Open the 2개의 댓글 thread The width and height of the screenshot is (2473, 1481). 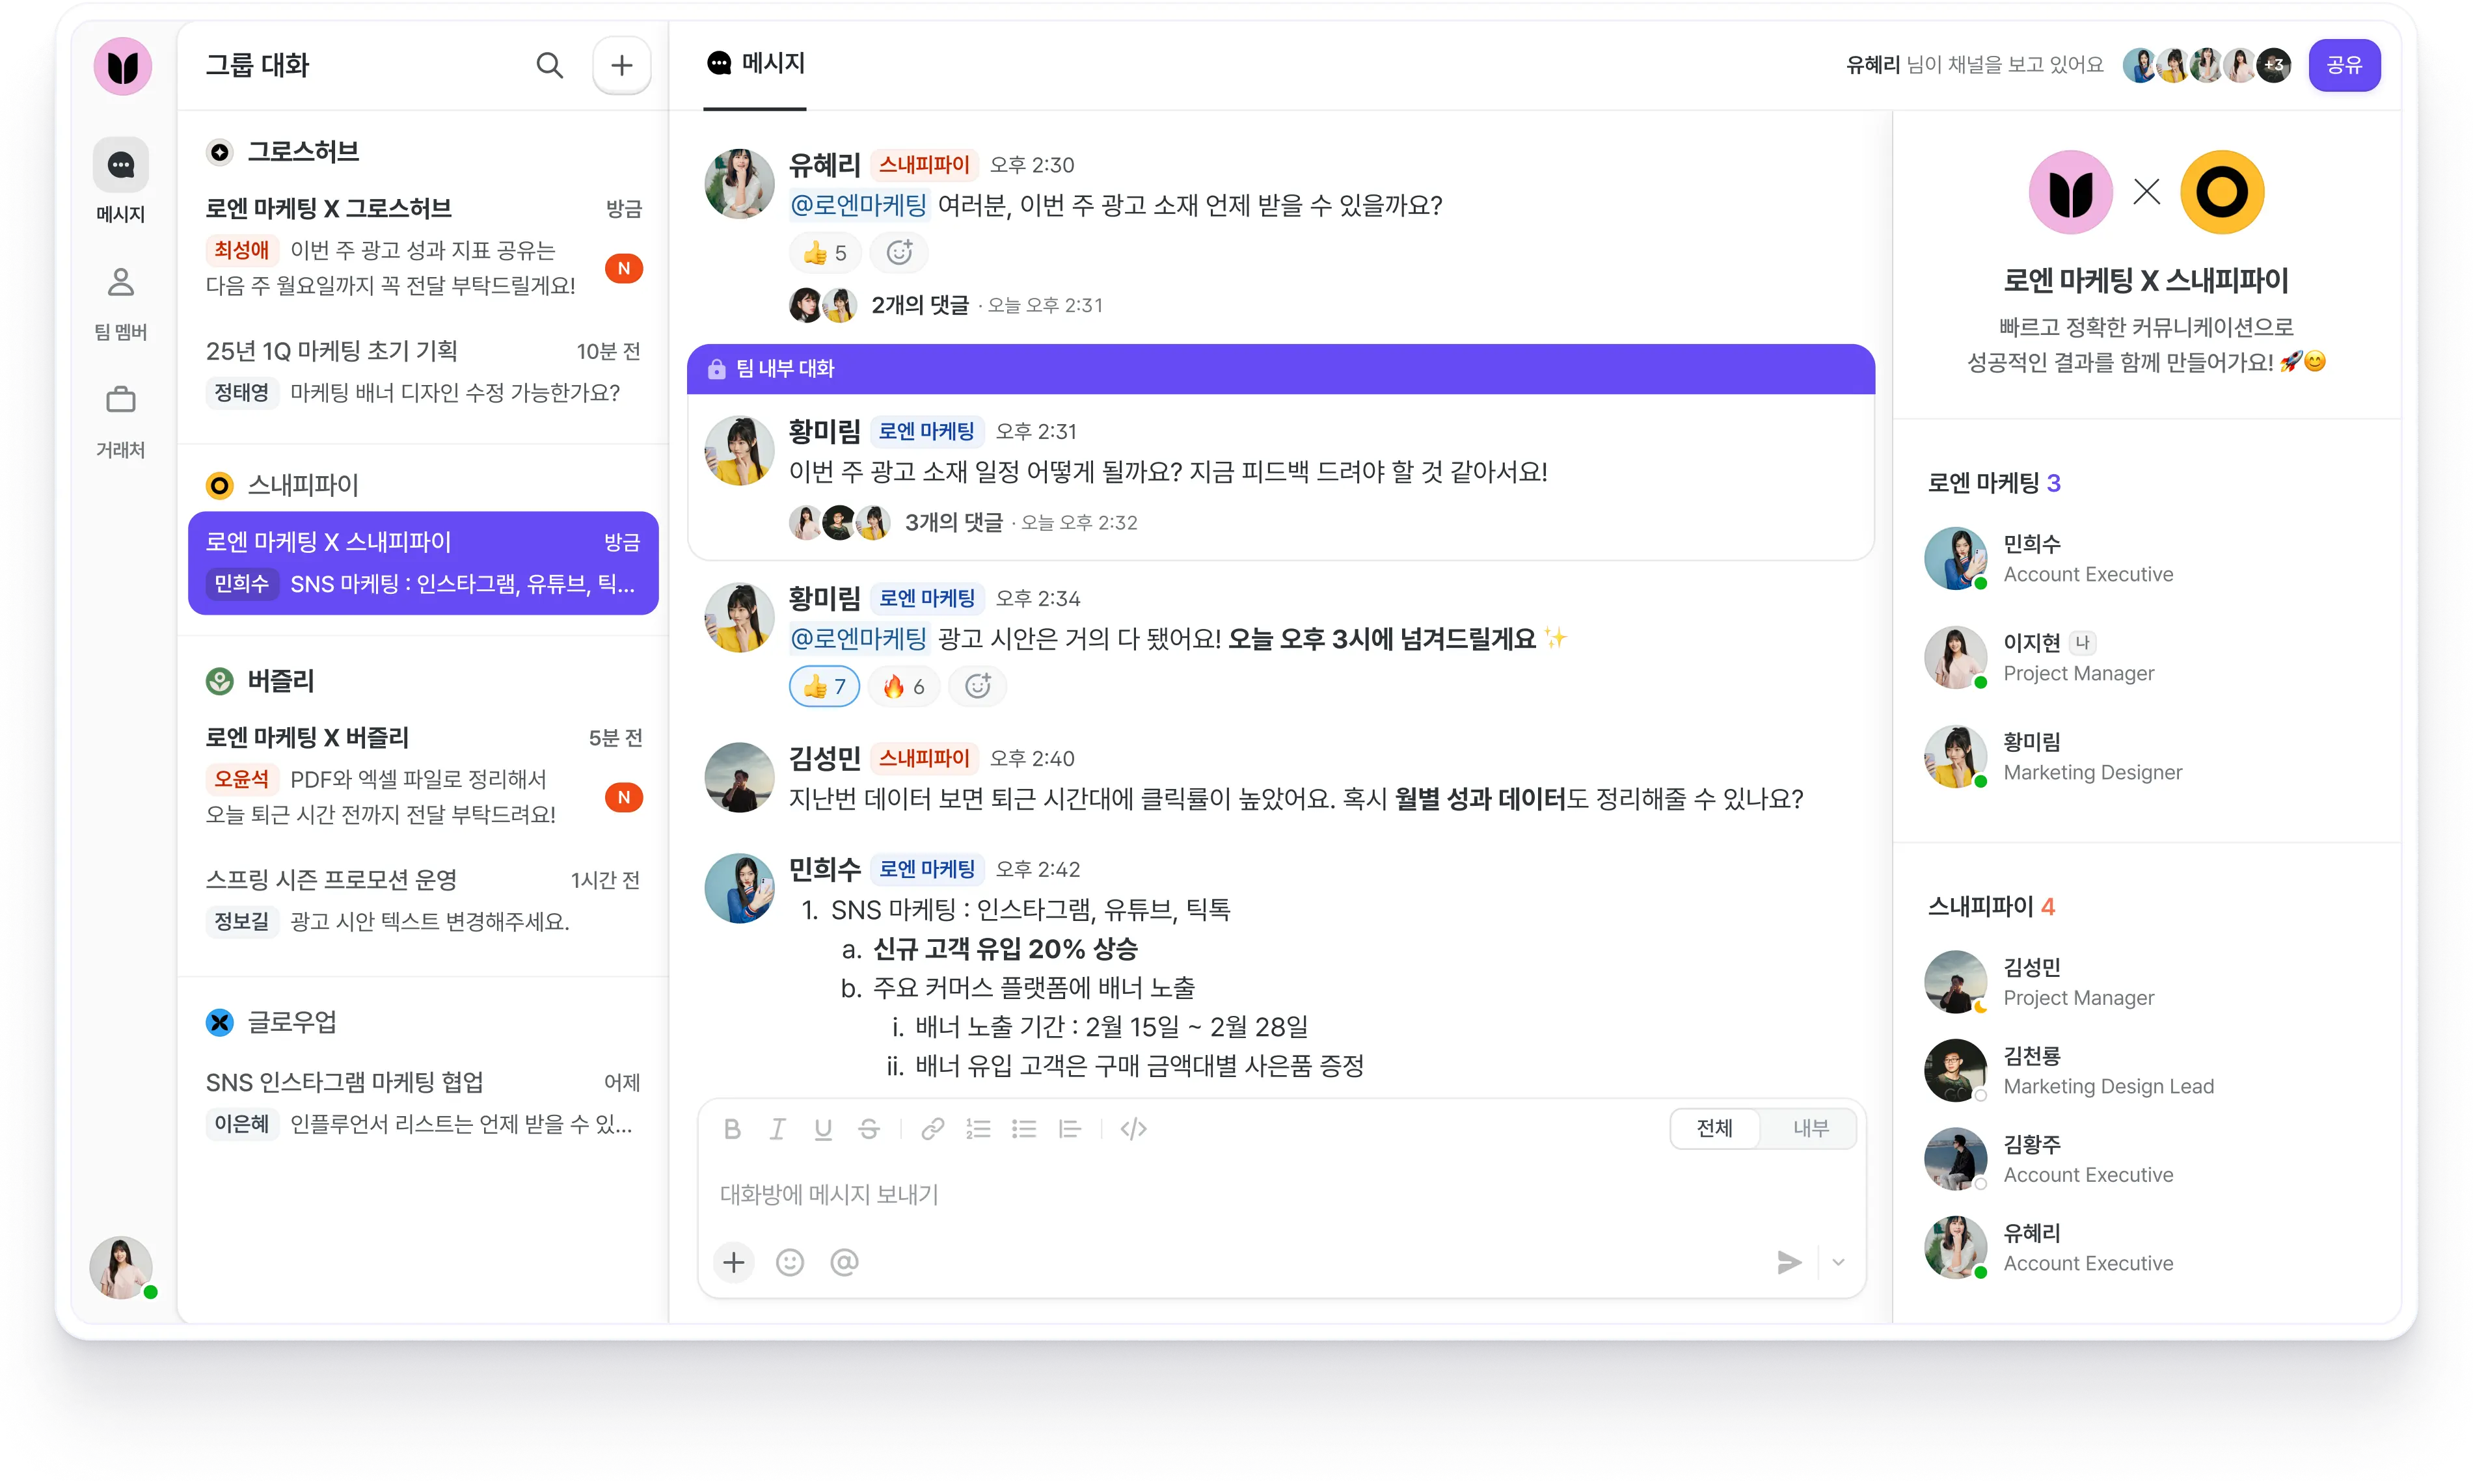919,306
